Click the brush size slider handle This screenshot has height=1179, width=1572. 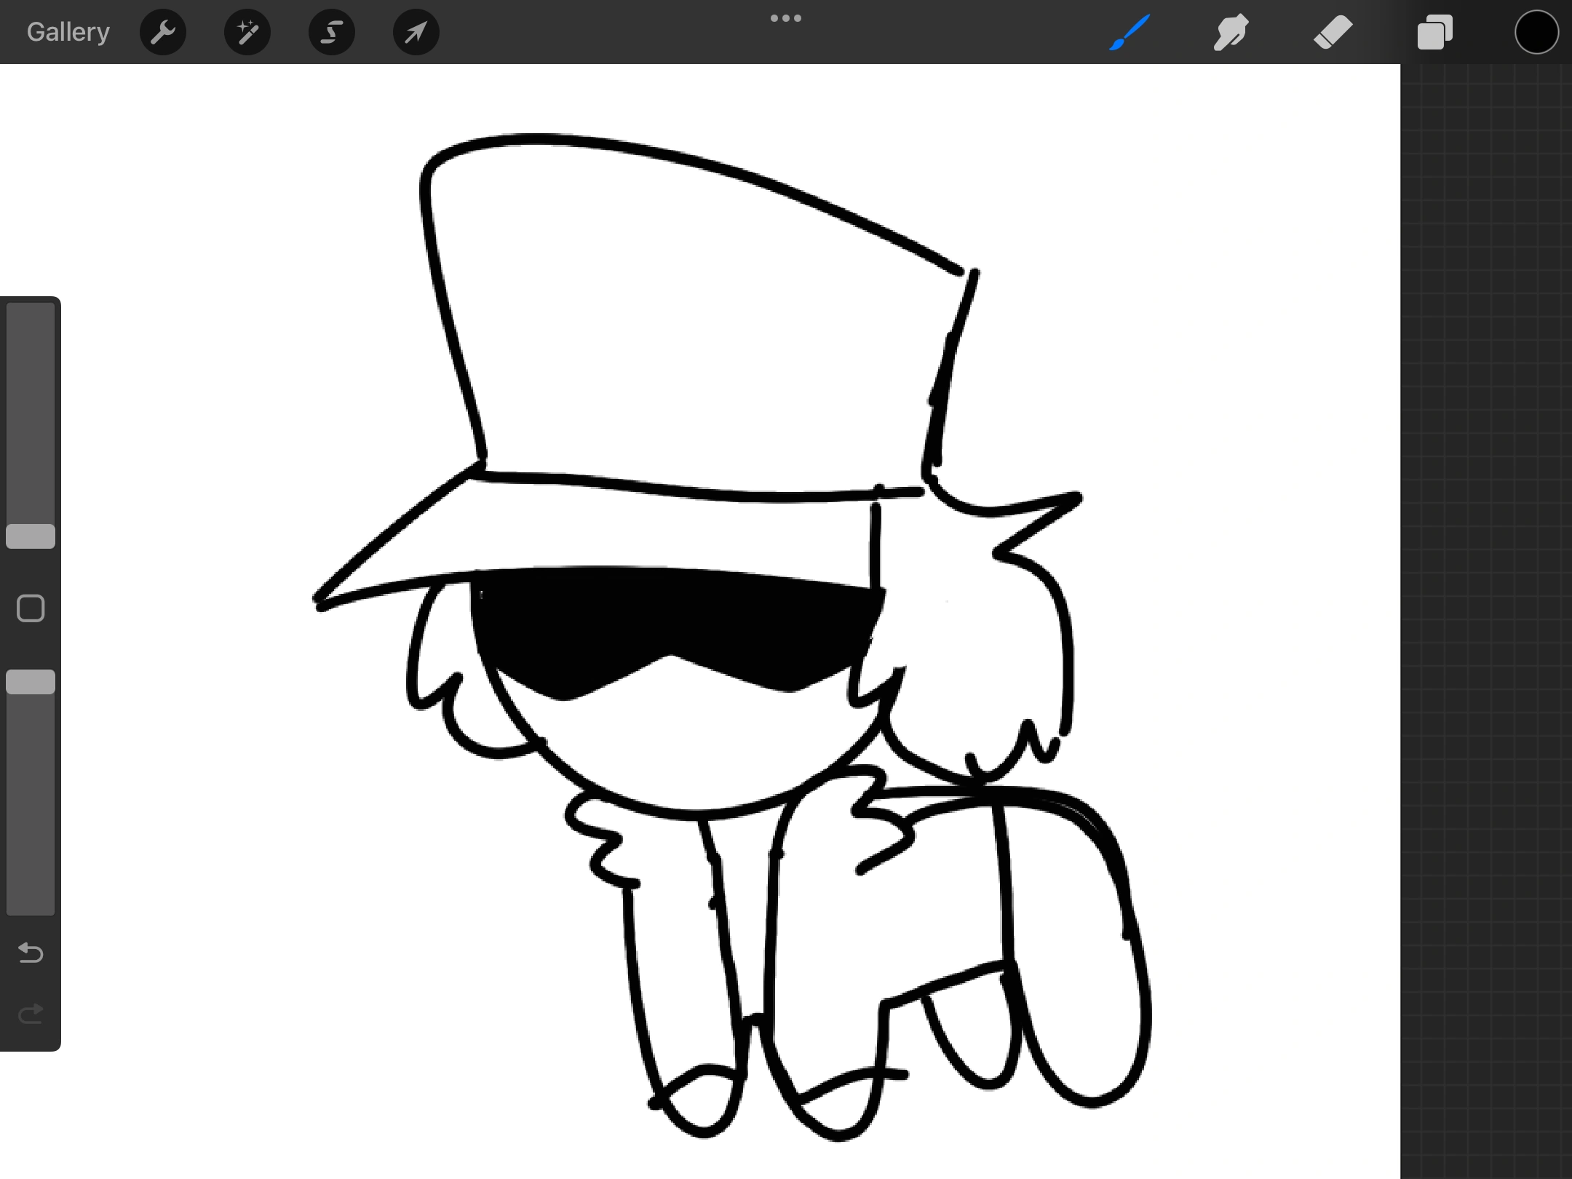31,536
